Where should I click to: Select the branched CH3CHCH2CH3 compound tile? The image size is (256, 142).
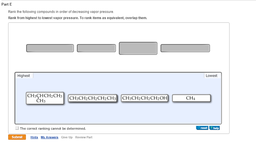coord(45,98)
